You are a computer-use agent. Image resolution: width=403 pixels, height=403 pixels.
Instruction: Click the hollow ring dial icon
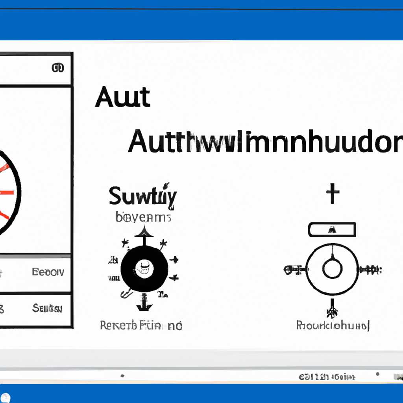click(332, 269)
